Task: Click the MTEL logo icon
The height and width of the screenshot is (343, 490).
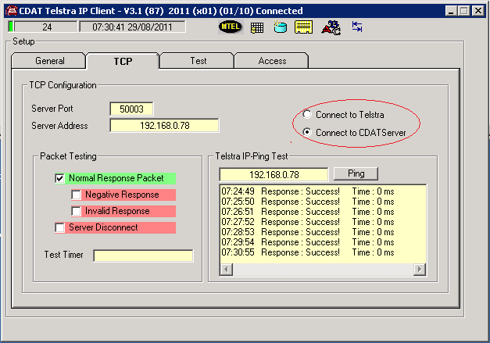Action: pos(231,27)
